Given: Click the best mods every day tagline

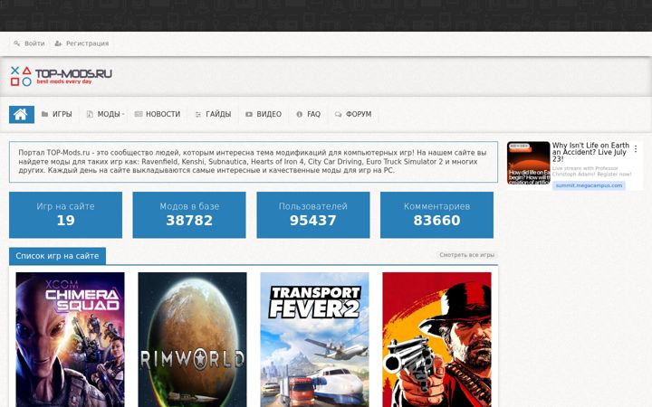Looking at the screenshot, I should click(64, 81).
